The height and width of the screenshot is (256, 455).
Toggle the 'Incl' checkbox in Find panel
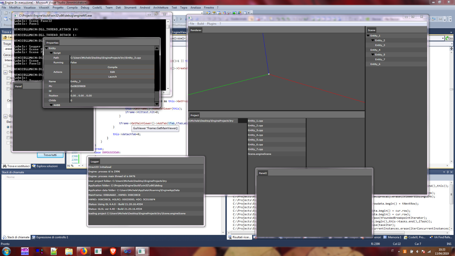[5, 66]
